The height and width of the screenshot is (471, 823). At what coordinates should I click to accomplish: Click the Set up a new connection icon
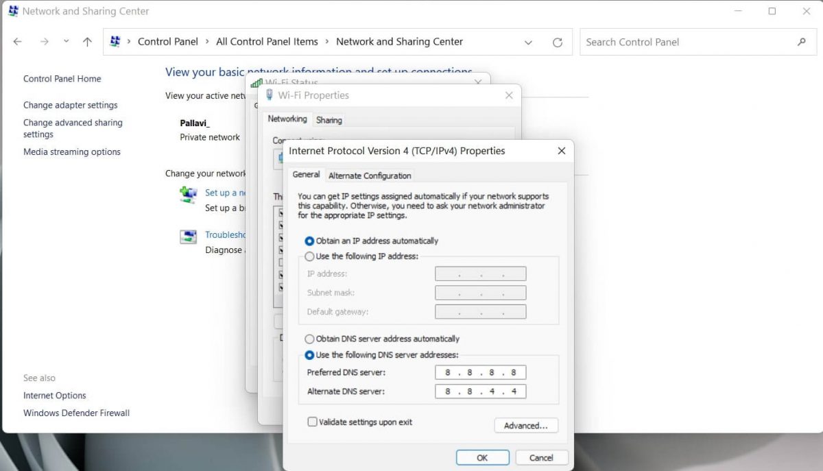[x=188, y=195]
